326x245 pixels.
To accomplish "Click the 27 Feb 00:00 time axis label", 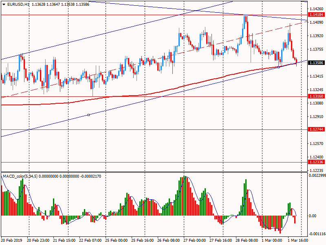I will 195,241.
